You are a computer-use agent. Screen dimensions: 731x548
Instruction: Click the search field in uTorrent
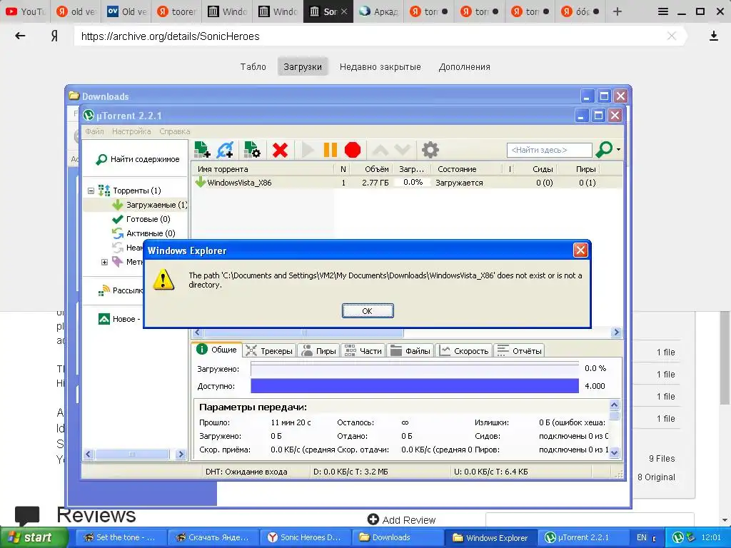click(549, 150)
